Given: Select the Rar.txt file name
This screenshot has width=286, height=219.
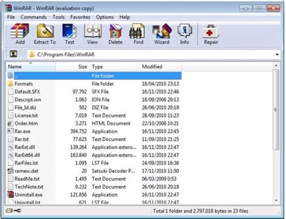Looking at the screenshot, I should click(22, 139).
